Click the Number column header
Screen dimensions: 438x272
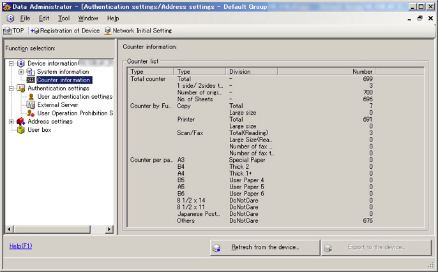point(326,71)
